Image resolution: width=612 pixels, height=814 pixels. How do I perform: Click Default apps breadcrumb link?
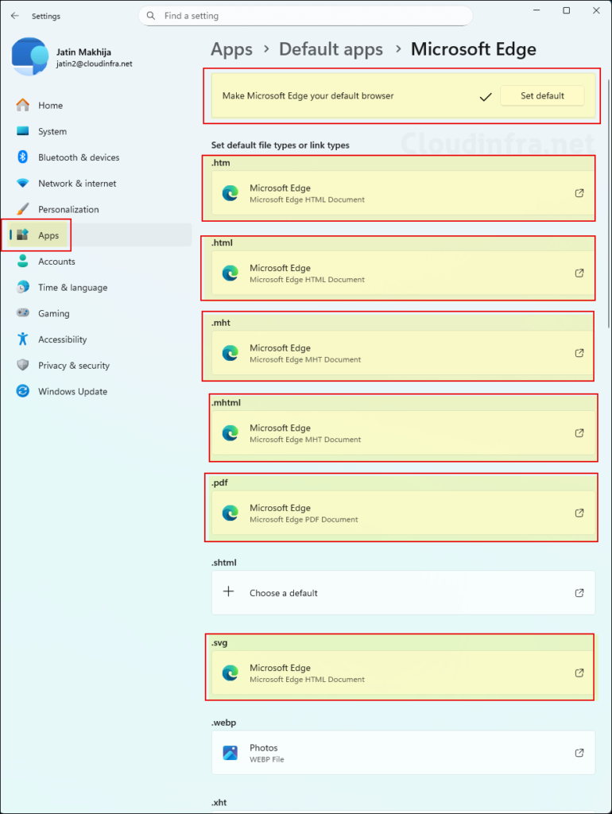(331, 49)
